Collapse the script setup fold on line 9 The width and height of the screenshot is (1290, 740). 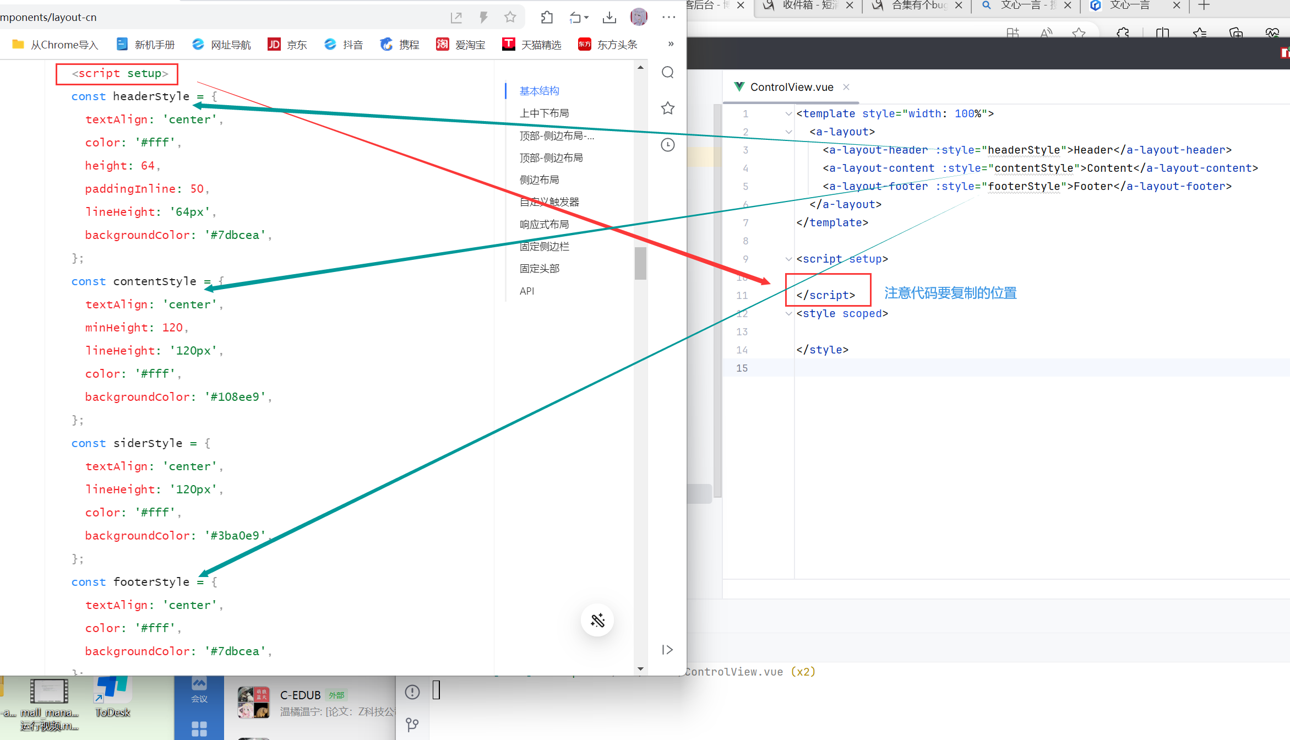(x=788, y=259)
